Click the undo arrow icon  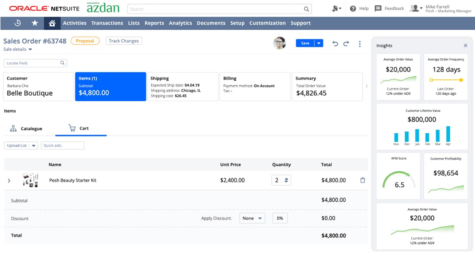pyautogui.click(x=335, y=43)
